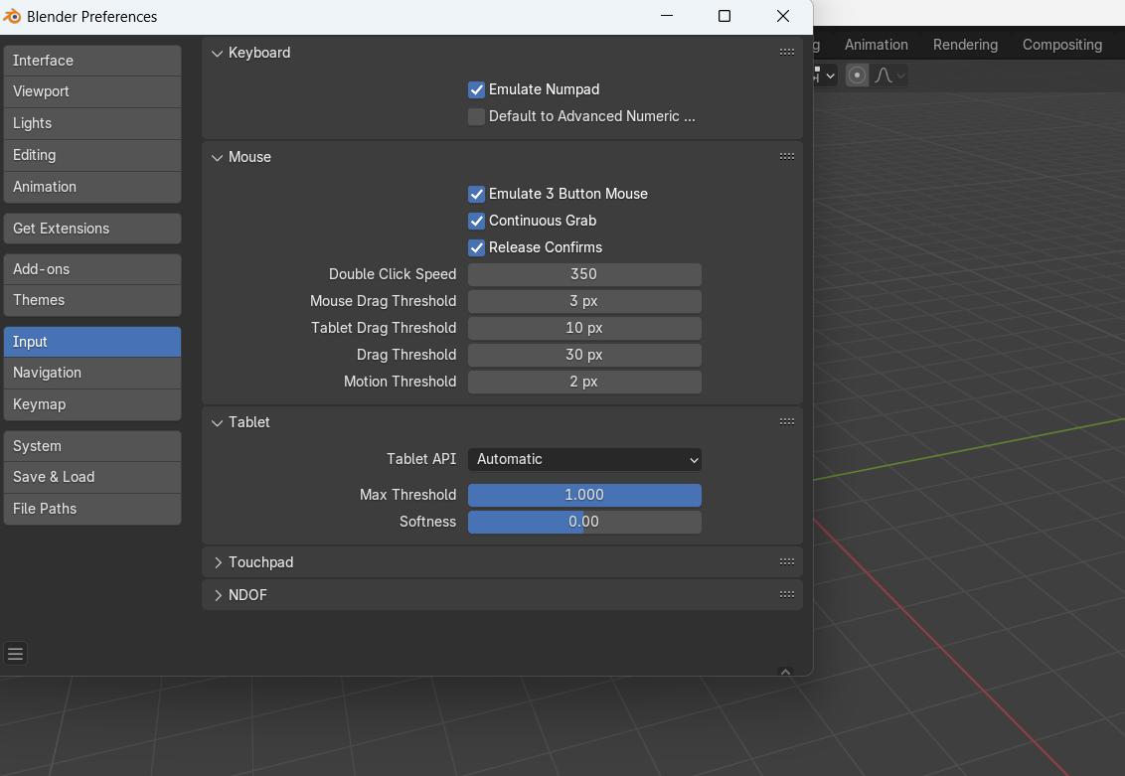The width and height of the screenshot is (1125, 776).
Task: Click the Keyboard panel drag grip
Action: coord(787,52)
